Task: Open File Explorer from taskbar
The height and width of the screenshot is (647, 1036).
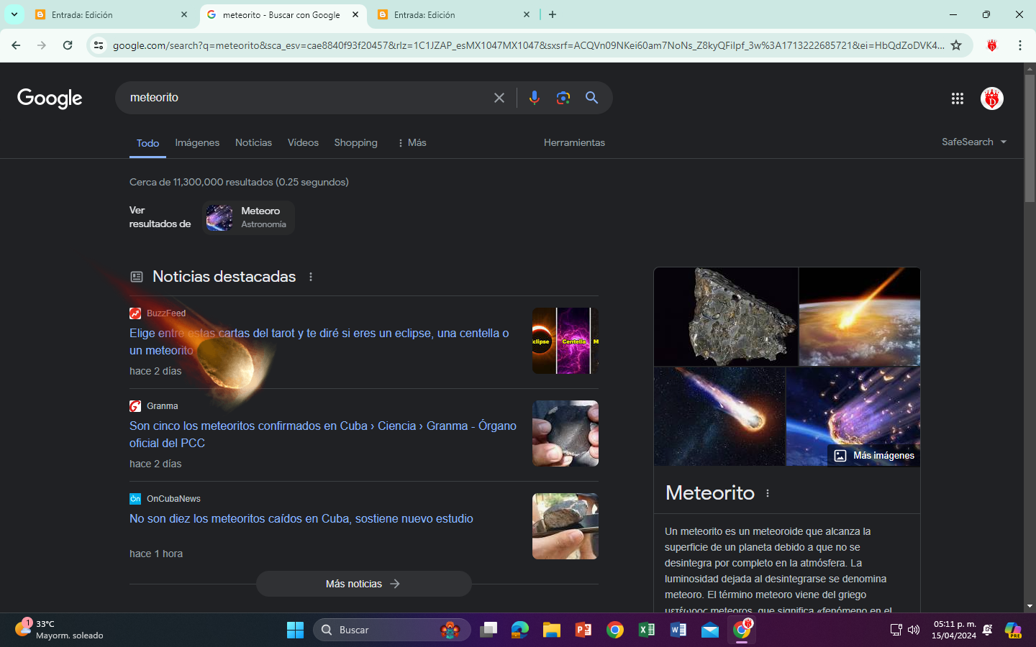Action: click(552, 630)
